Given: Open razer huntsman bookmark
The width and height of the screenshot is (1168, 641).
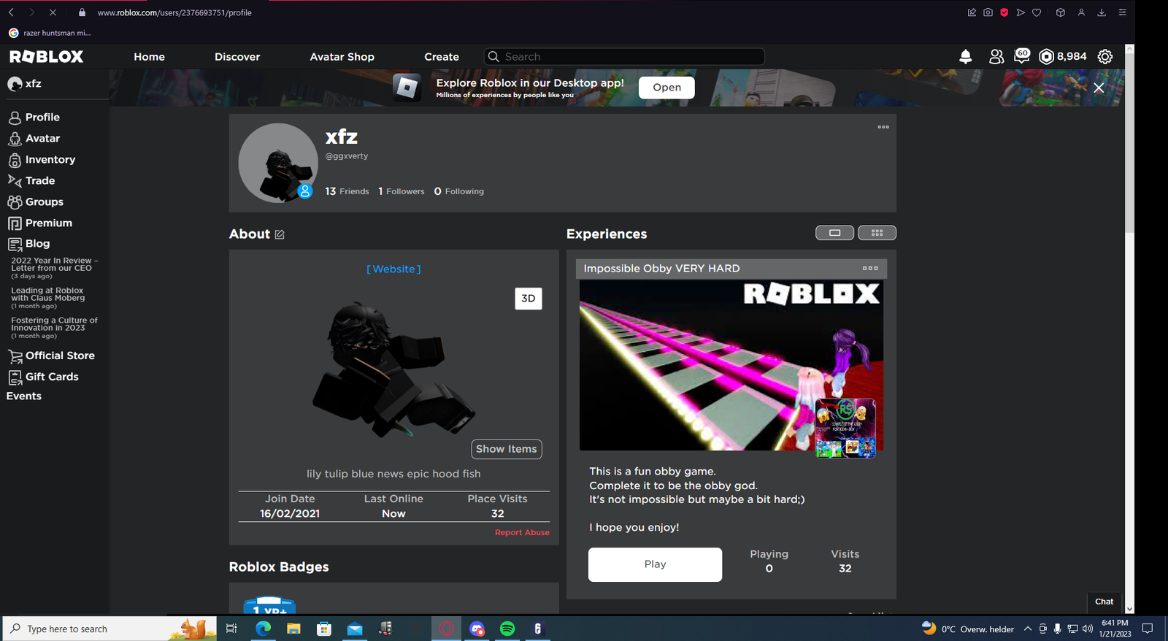Looking at the screenshot, I should point(50,33).
